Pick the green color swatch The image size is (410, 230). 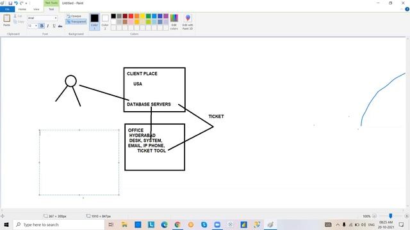(x=148, y=16)
